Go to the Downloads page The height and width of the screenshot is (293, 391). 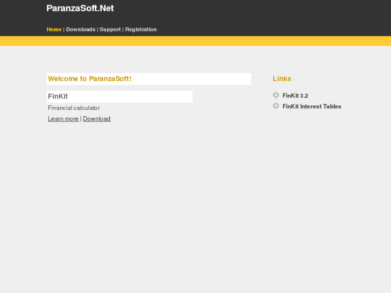pyautogui.click(x=81, y=30)
